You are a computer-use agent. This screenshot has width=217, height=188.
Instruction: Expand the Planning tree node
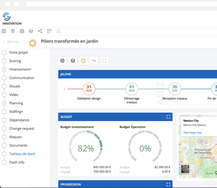pyautogui.click(x=4, y=103)
